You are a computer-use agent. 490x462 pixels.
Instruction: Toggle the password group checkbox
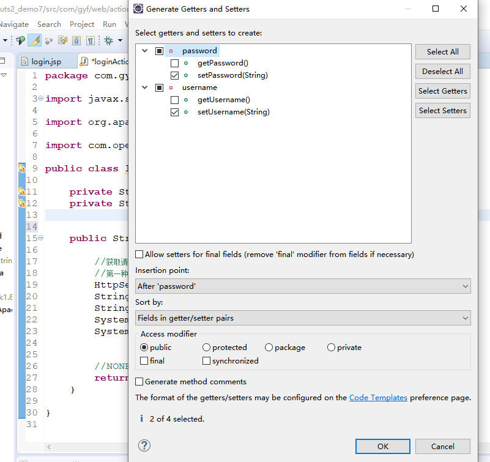[x=160, y=51]
